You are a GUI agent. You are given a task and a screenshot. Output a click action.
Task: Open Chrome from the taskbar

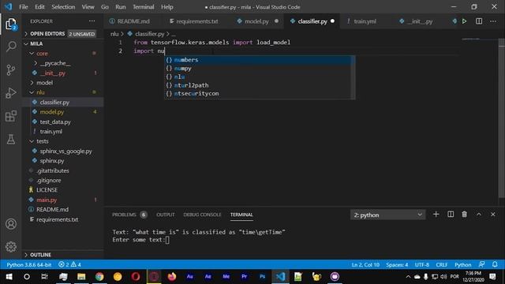(x=99, y=277)
